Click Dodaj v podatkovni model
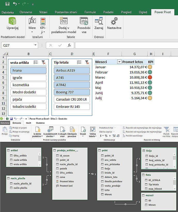 [x=64, y=25]
